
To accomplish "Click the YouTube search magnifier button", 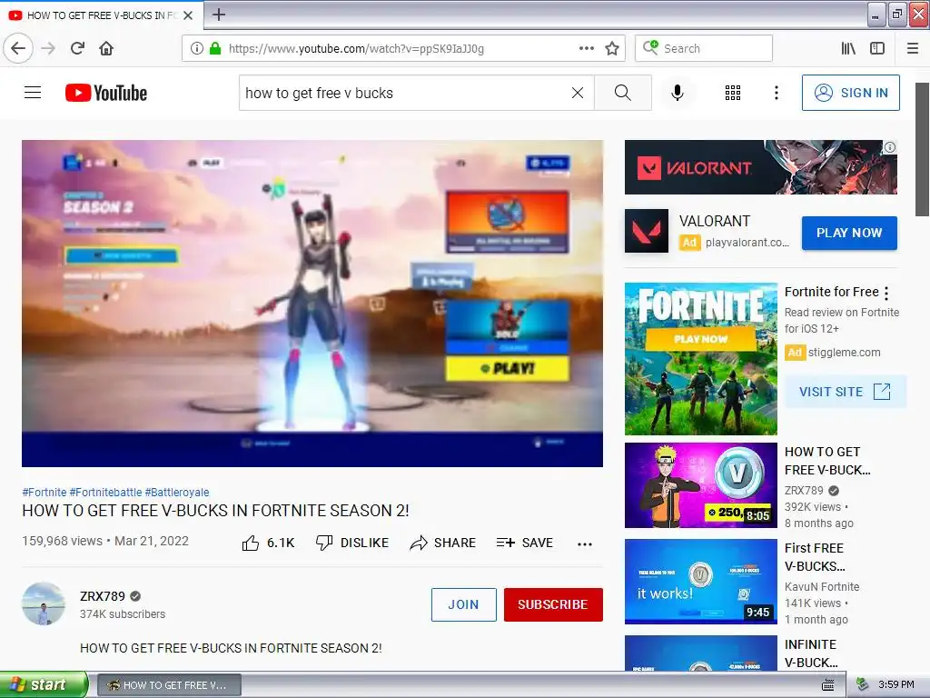I will (623, 93).
